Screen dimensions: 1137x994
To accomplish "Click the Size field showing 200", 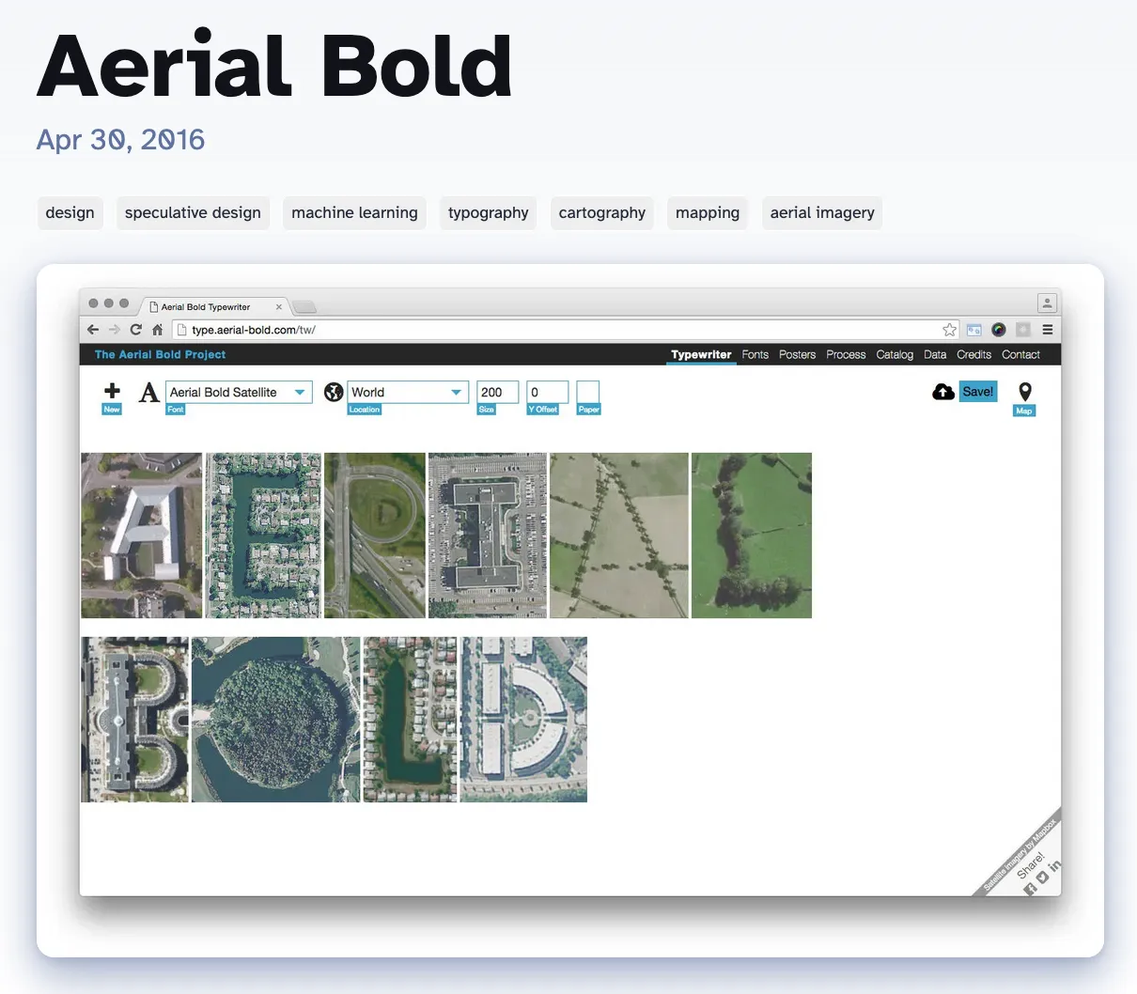I will point(497,392).
